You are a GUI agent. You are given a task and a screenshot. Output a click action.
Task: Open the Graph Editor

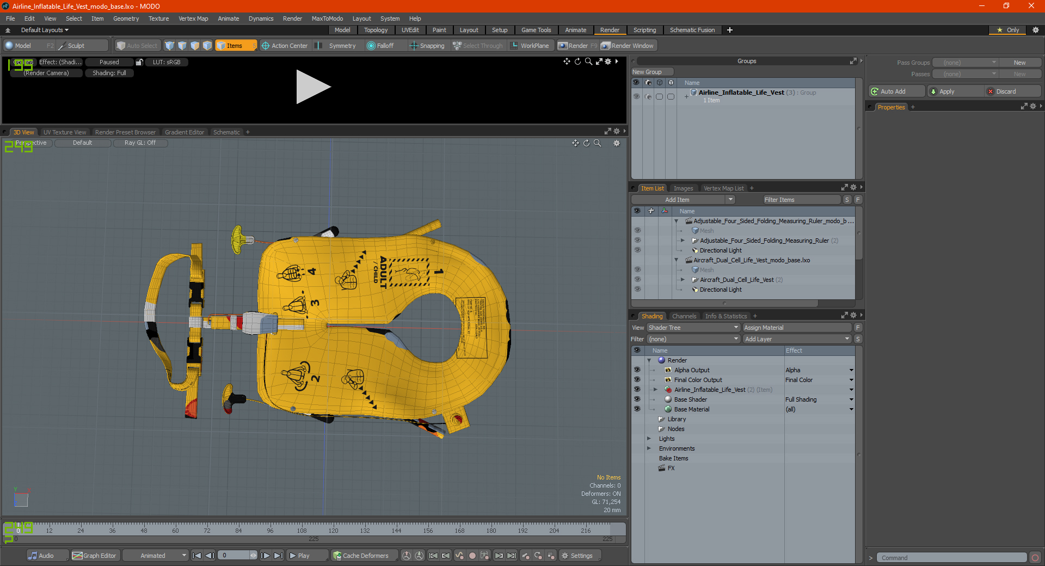[94, 556]
